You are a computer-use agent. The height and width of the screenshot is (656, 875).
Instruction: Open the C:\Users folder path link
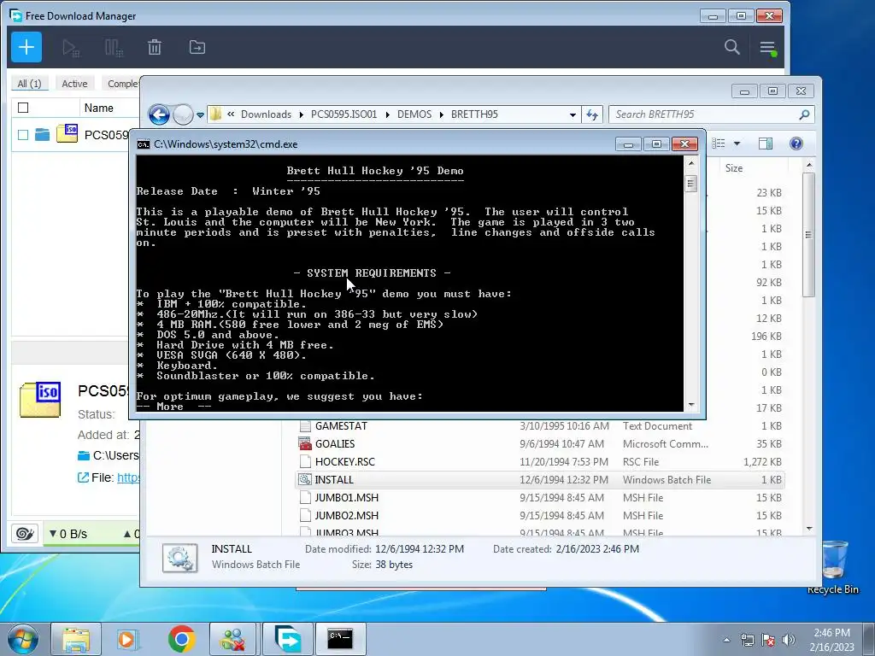pyautogui.click(x=115, y=456)
